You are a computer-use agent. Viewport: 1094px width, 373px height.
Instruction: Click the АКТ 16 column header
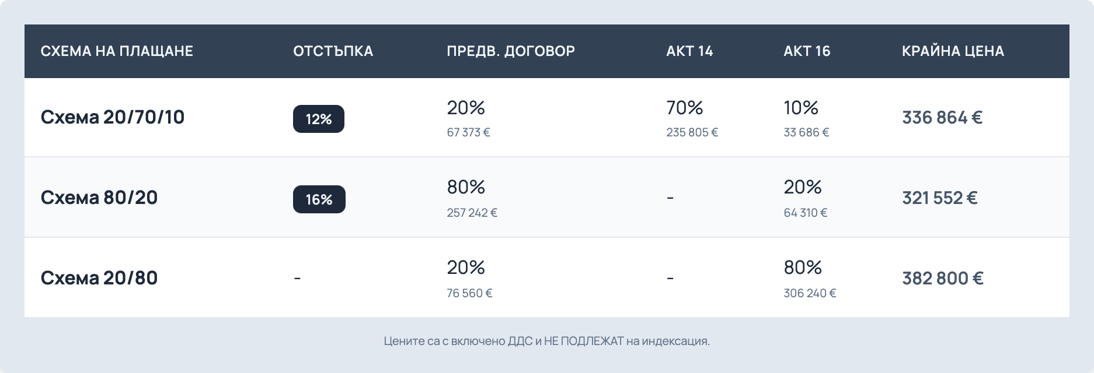click(807, 51)
